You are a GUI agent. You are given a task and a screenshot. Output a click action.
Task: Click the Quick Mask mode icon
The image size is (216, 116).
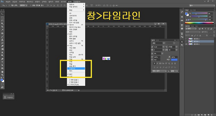[x=2, y=84]
